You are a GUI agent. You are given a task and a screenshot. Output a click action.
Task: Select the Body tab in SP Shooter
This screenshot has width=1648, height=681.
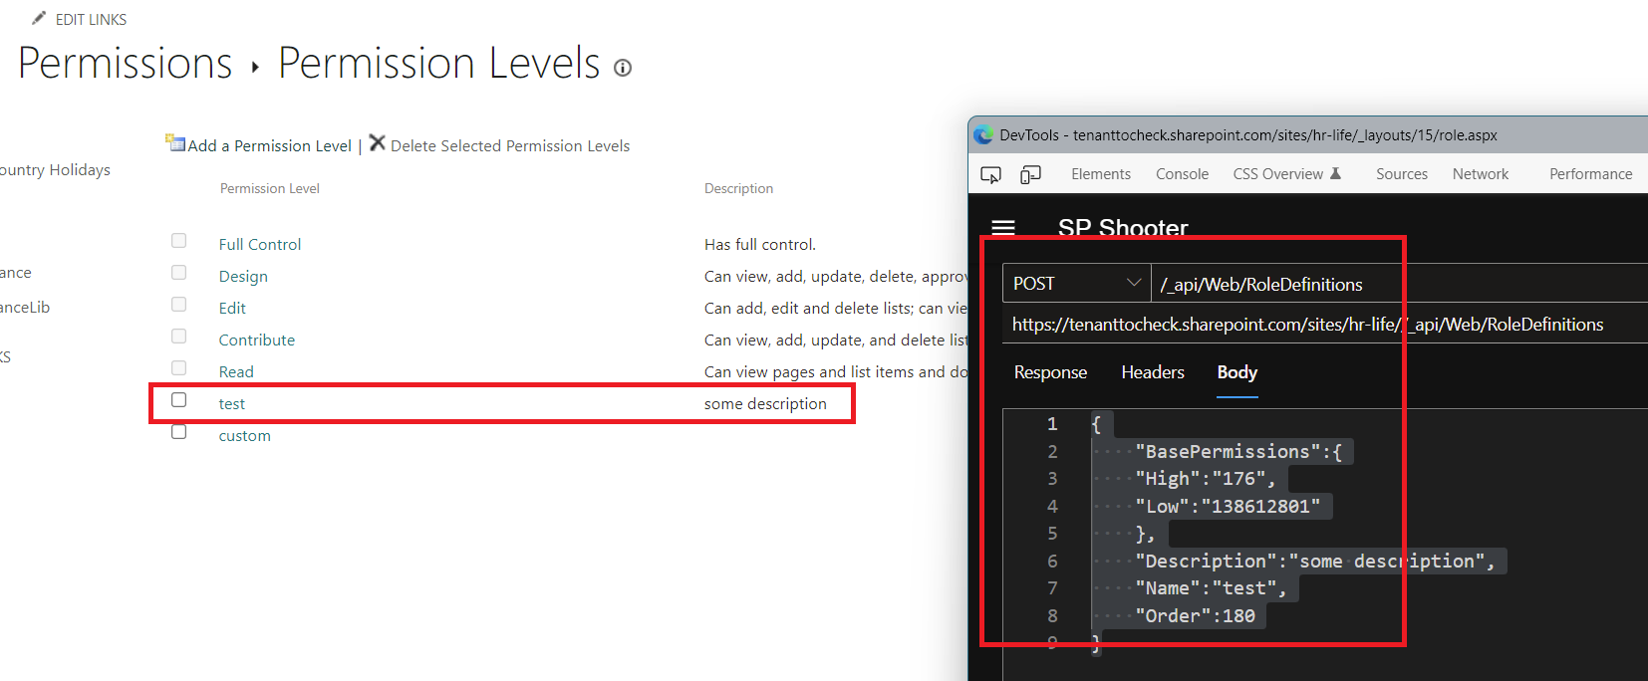tap(1237, 372)
